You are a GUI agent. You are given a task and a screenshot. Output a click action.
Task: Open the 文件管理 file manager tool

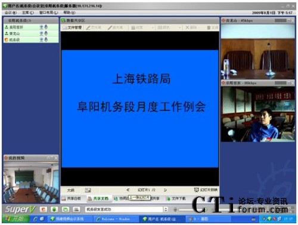click(x=72, y=27)
